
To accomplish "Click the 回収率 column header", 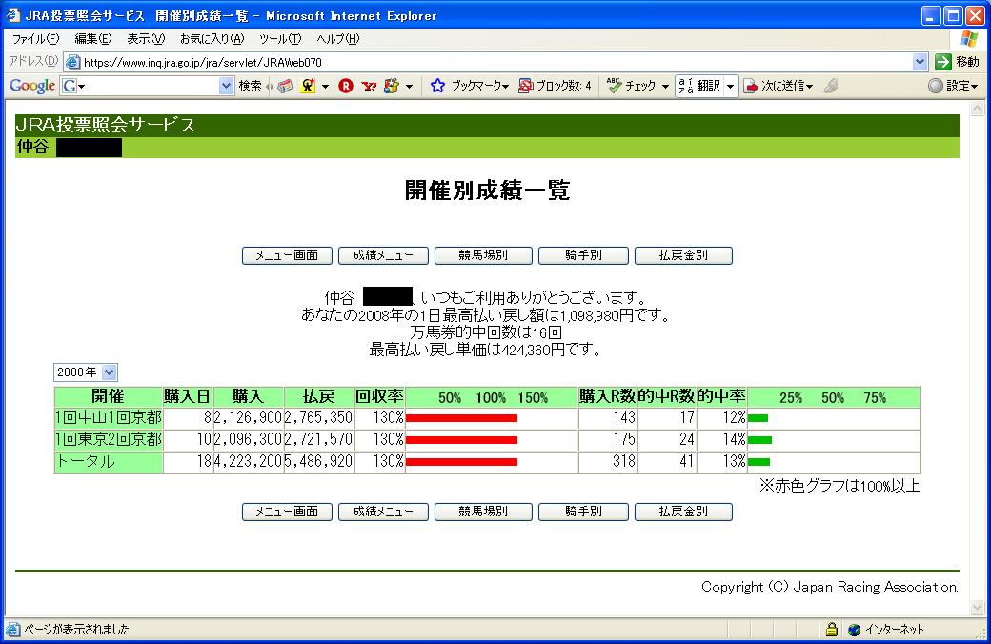I will tap(380, 397).
